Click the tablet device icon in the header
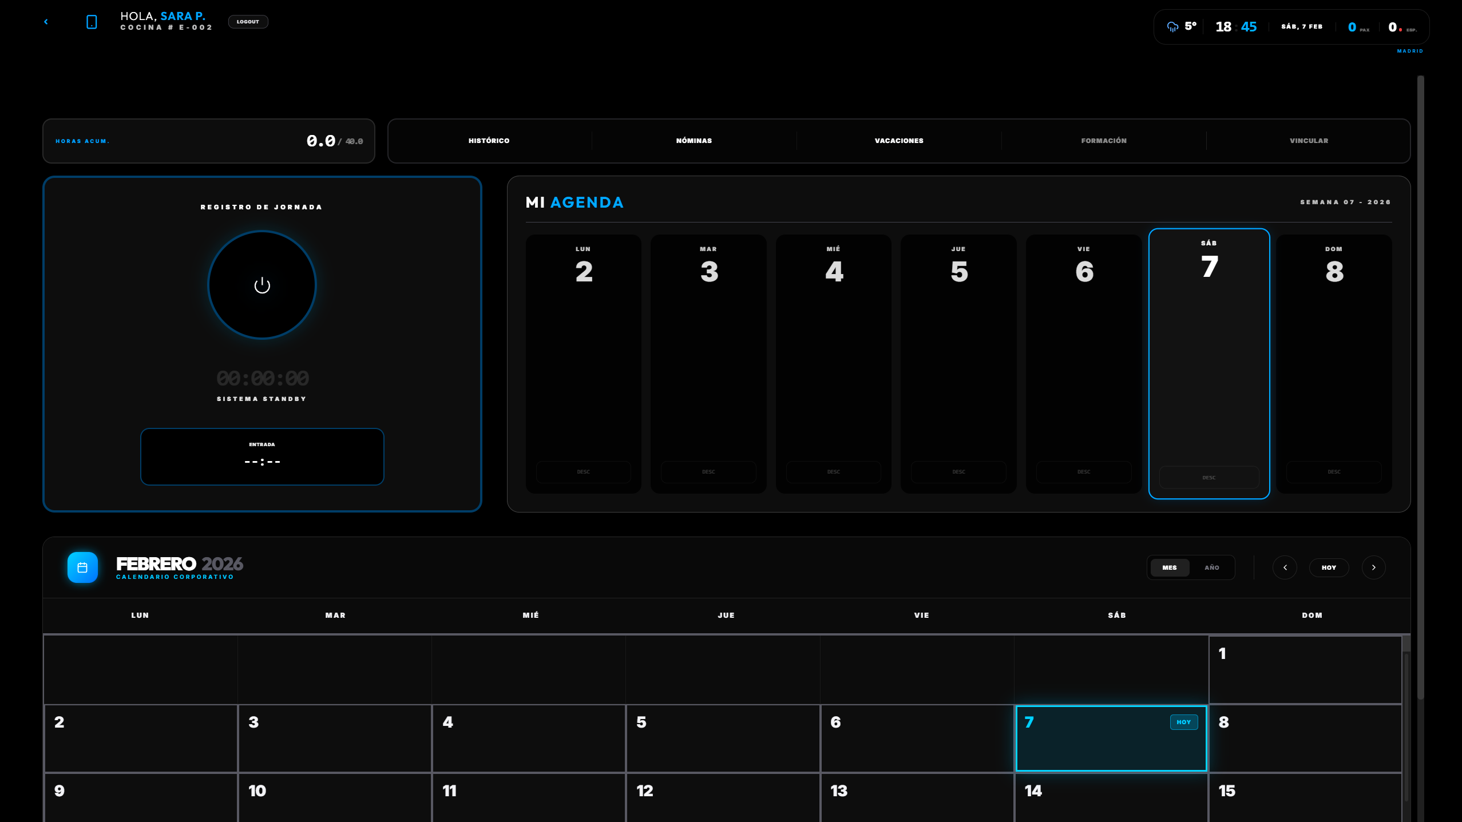This screenshot has width=1462, height=822. point(92,22)
